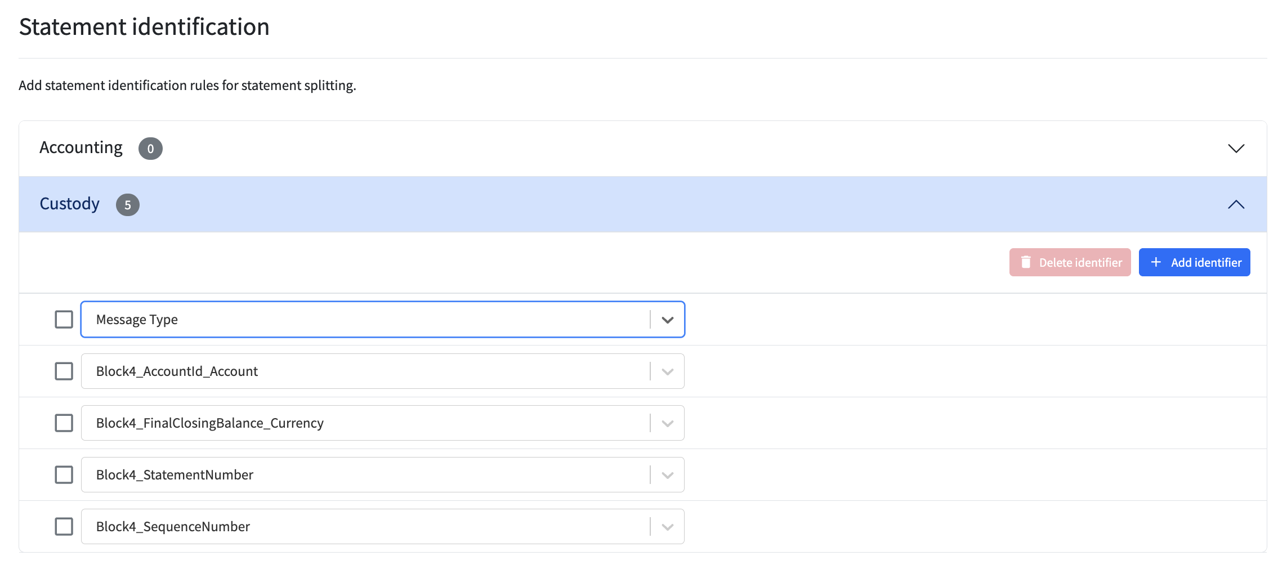Open the Block4_FinalClosingBalance_Currency dropdown arrow
1278x565 pixels.
[x=668, y=423]
